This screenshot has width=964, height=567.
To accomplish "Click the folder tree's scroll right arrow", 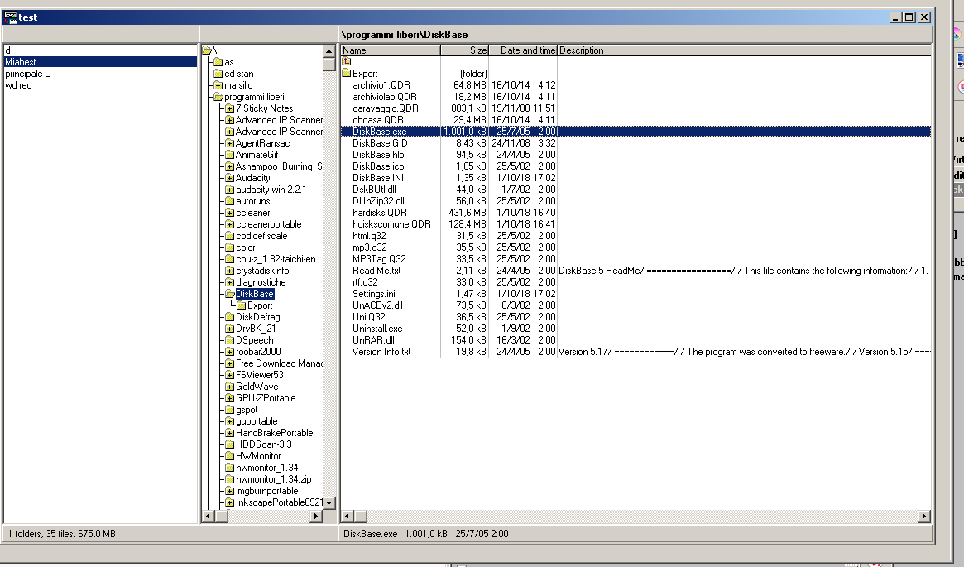I will click(316, 516).
